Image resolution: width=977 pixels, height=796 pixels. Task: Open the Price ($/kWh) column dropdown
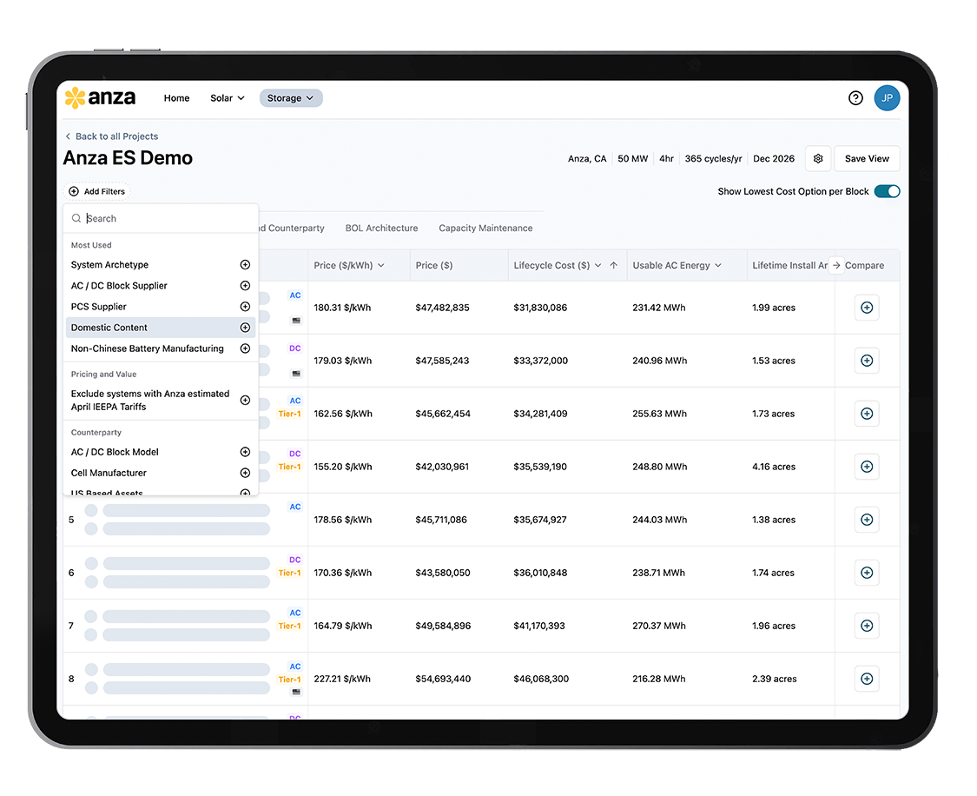coord(381,266)
